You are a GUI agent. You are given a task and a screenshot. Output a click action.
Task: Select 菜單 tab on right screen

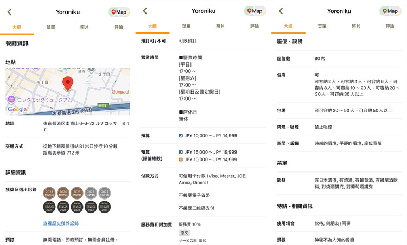point(322,26)
